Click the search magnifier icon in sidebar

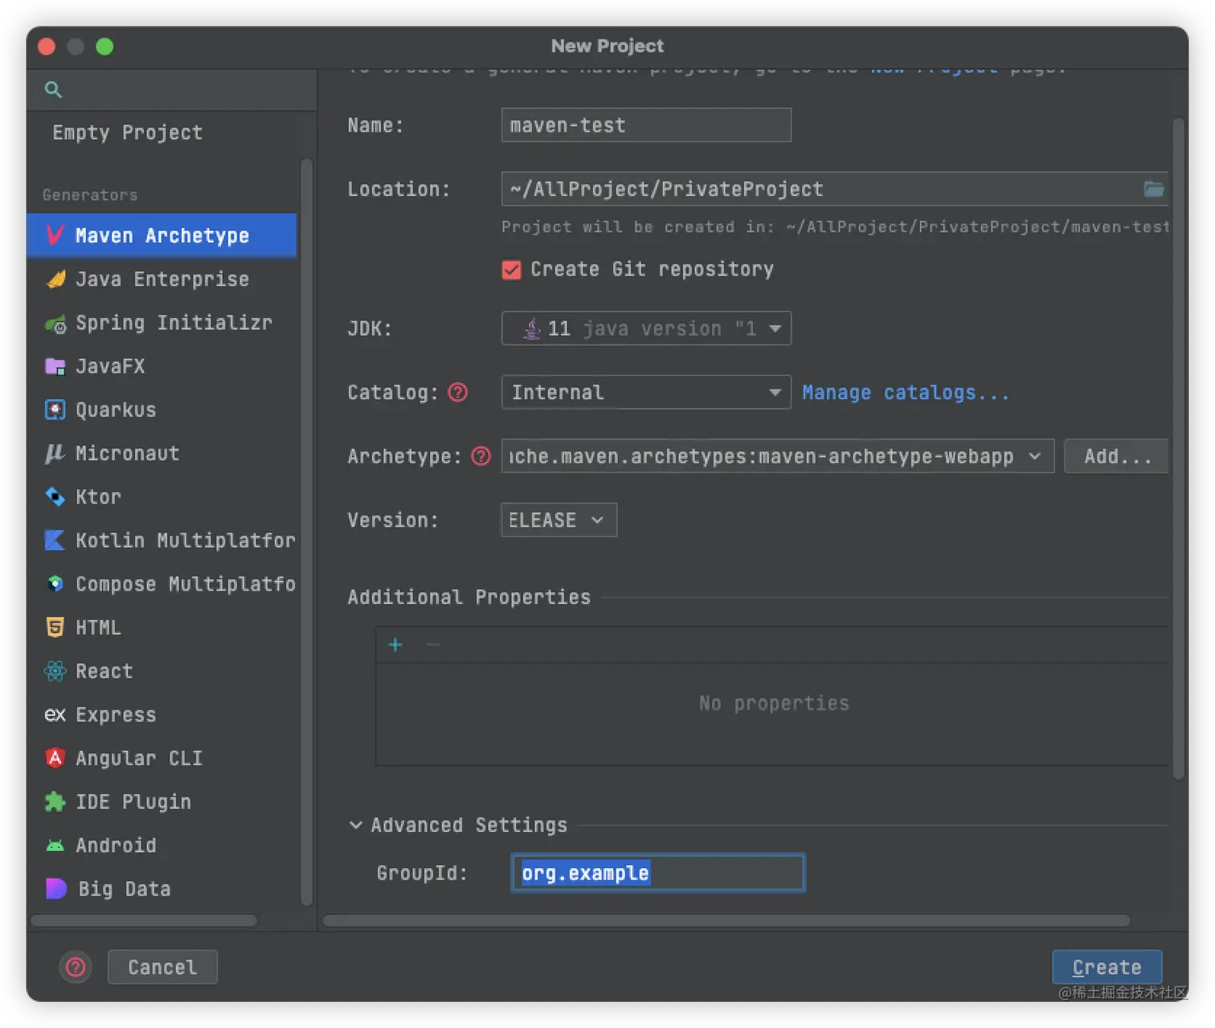(x=53, y=89)
